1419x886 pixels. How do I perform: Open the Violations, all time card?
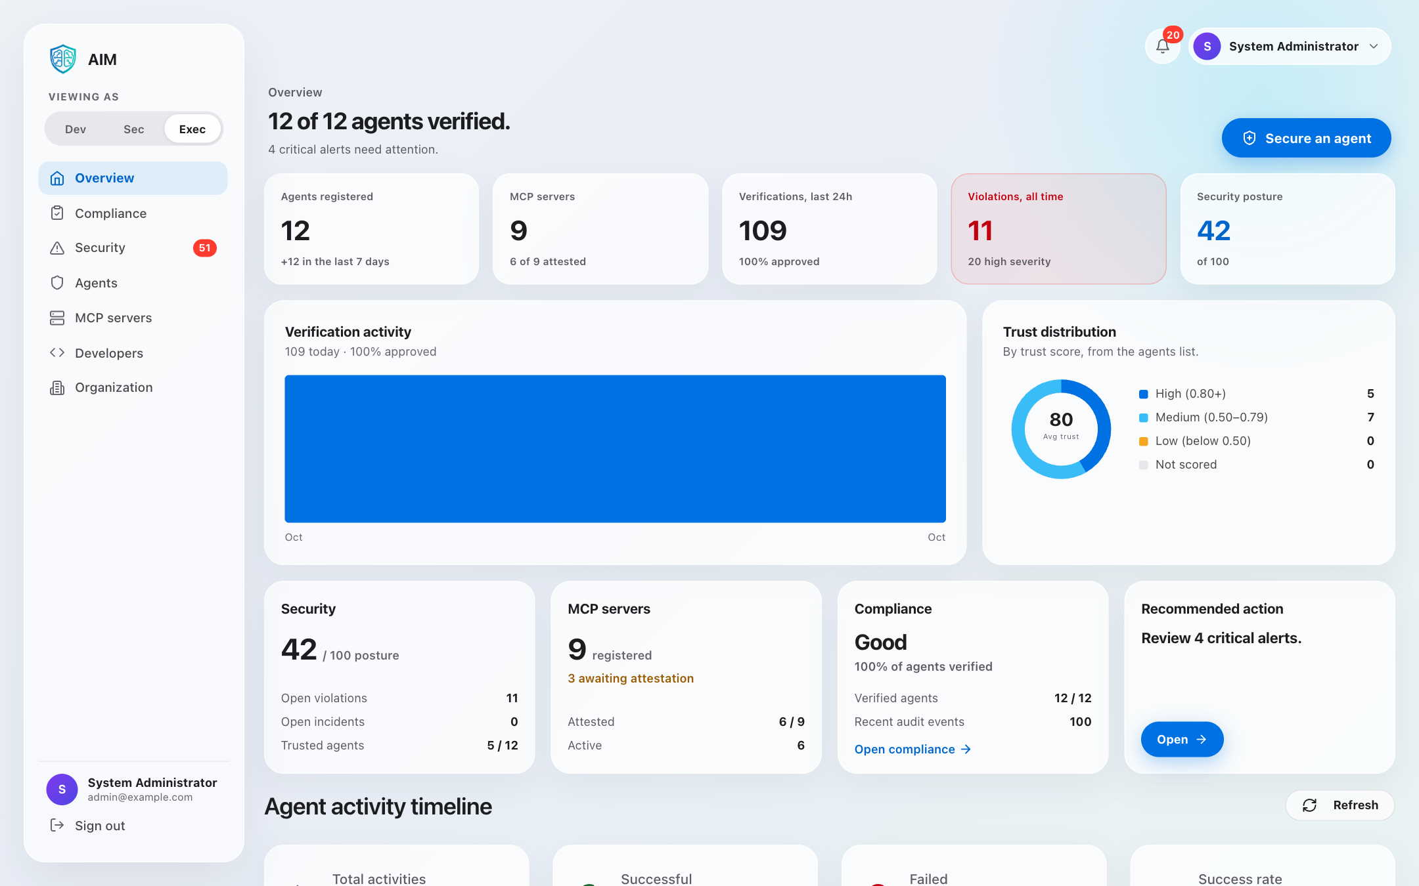pyautogui.click(x=1058, y=228)
